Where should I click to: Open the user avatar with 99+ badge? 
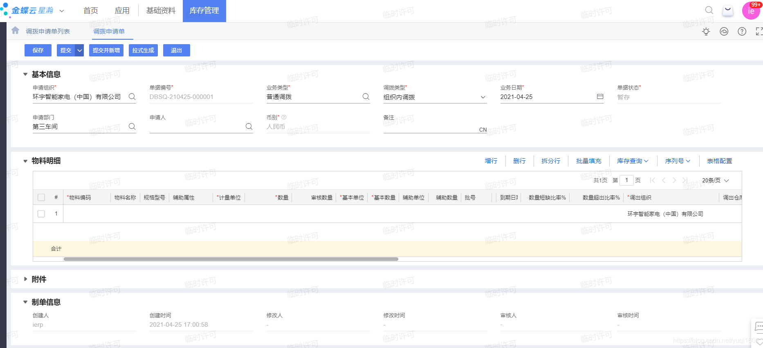click(751, 11)
